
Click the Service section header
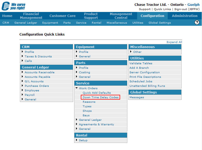pyautogui.click(x=101, y=83)
